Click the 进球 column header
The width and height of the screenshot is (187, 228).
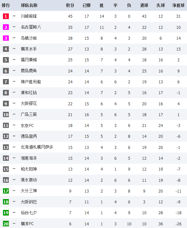pyautogui.click(x=144, y=5)
